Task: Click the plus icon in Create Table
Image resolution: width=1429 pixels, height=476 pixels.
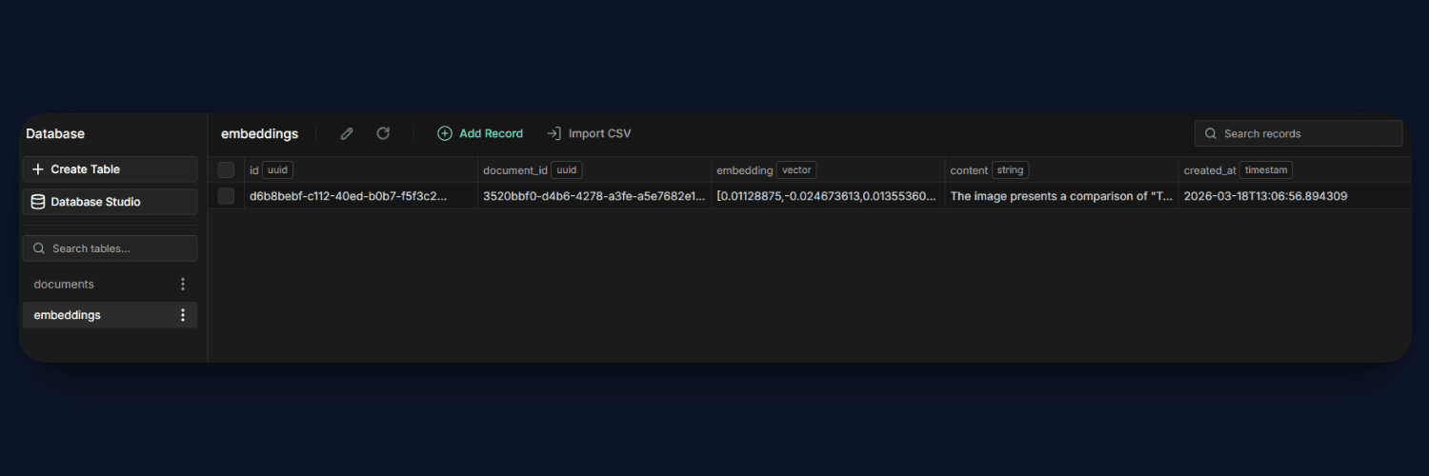Action: (x=38, y=169)
